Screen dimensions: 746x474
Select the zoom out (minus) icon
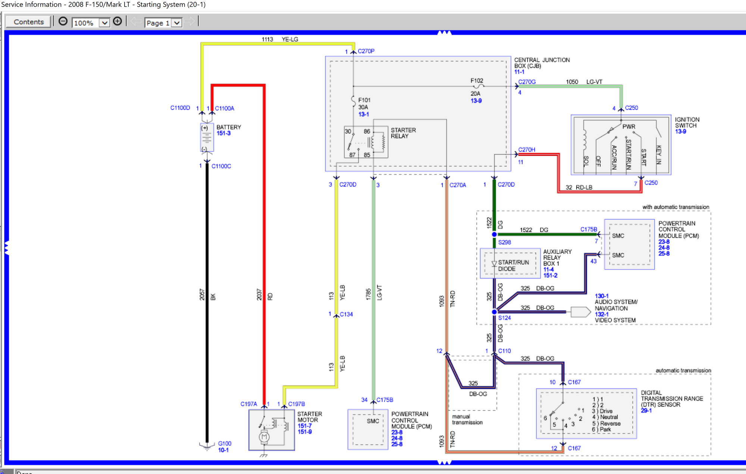tap(63, 21)
